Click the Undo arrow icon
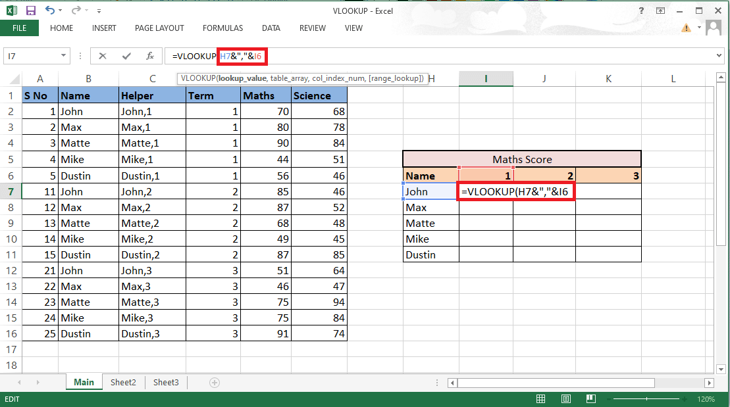 [x=51, y=11]
